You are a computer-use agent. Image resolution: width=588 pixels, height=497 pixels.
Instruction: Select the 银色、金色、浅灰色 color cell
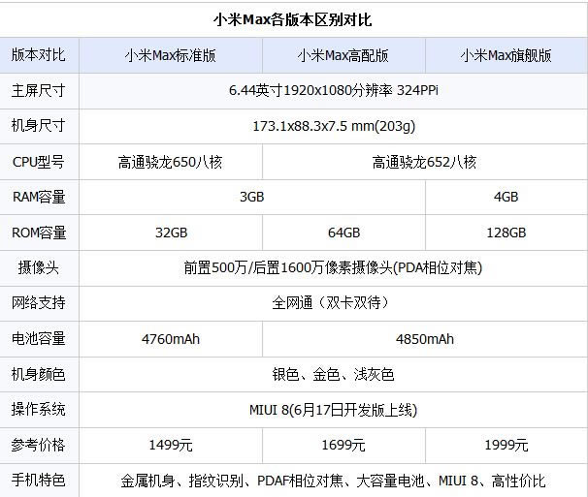tap(333, 374)
